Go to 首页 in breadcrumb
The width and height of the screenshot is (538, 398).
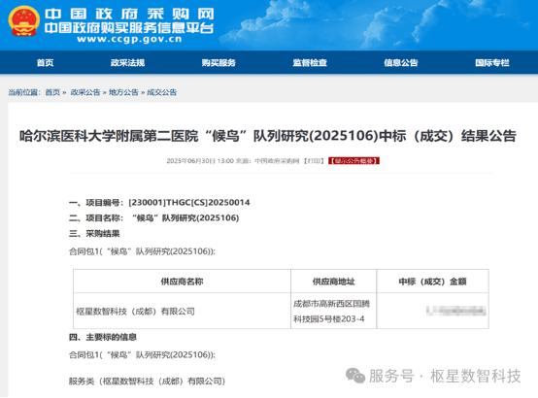[x=52, y=92]
